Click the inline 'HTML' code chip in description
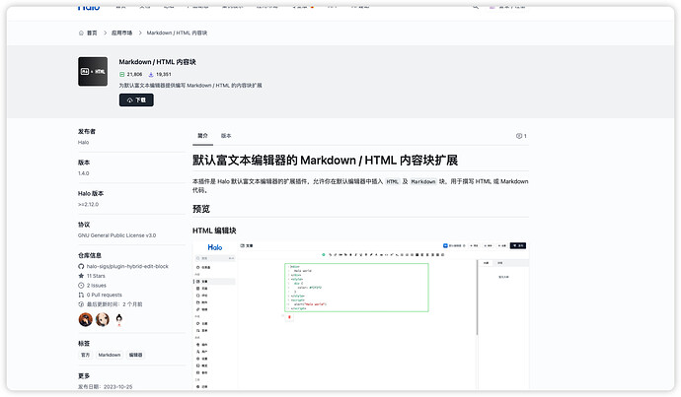 (x=392, y=182)
